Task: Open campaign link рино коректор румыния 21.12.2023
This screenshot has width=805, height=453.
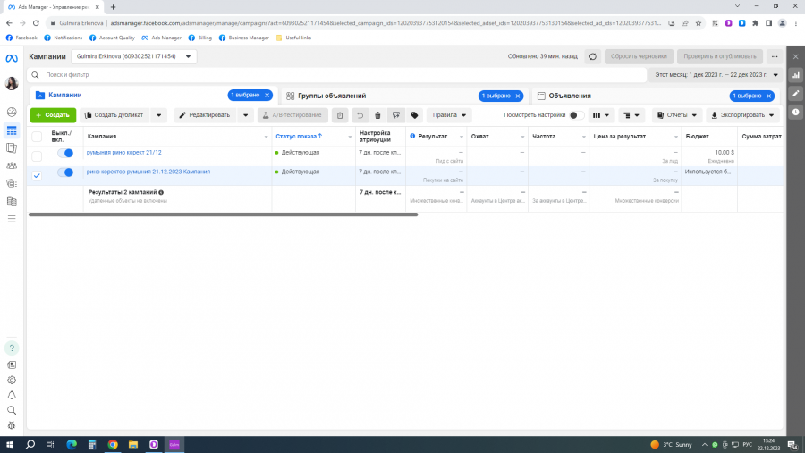Action: pyautogui.click(x=148, y=172)
